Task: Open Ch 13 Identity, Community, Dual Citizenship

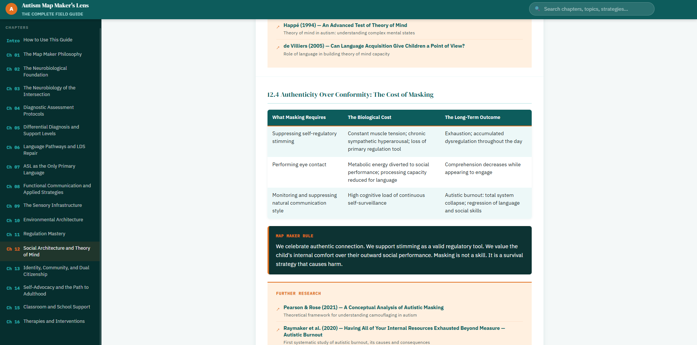Action: [x=50, y=271]
